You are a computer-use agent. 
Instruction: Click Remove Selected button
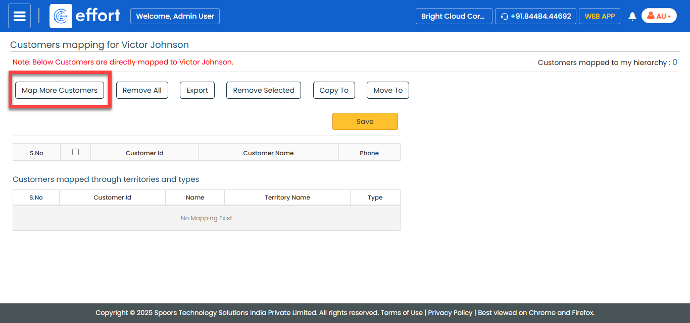263,90
